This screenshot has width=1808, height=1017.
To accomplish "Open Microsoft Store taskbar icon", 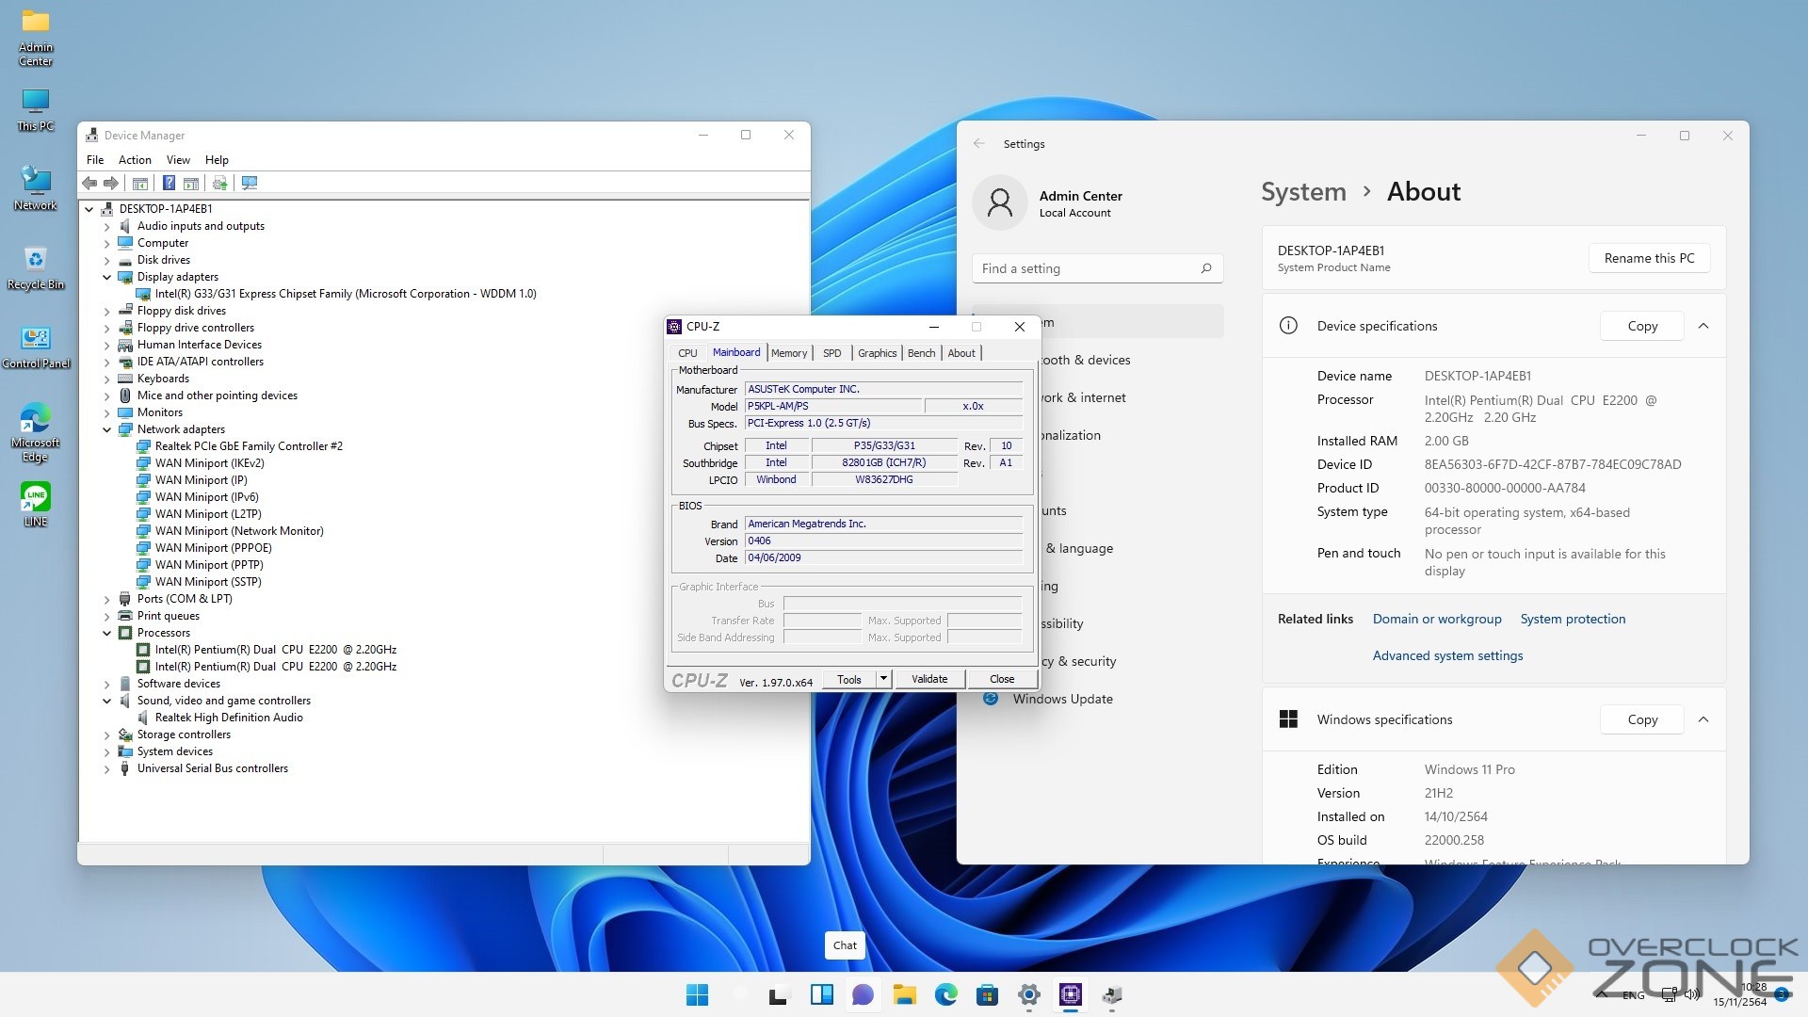I will (x=987, y=994).
